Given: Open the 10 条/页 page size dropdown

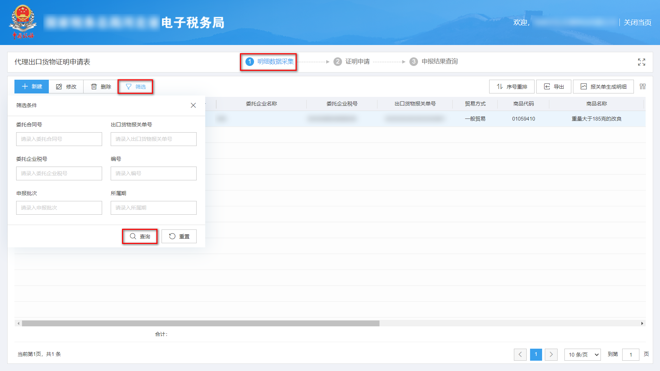Looking at the screenshot, I should (582, 355).
